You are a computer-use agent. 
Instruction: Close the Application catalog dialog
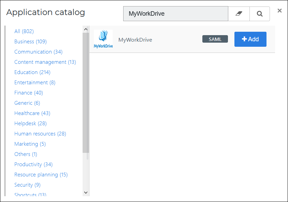point(279,11)
